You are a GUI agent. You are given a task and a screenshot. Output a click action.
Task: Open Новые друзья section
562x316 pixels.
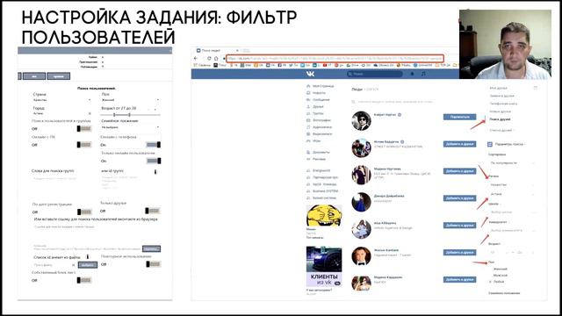pyautogui.click(x=500, y=111)
